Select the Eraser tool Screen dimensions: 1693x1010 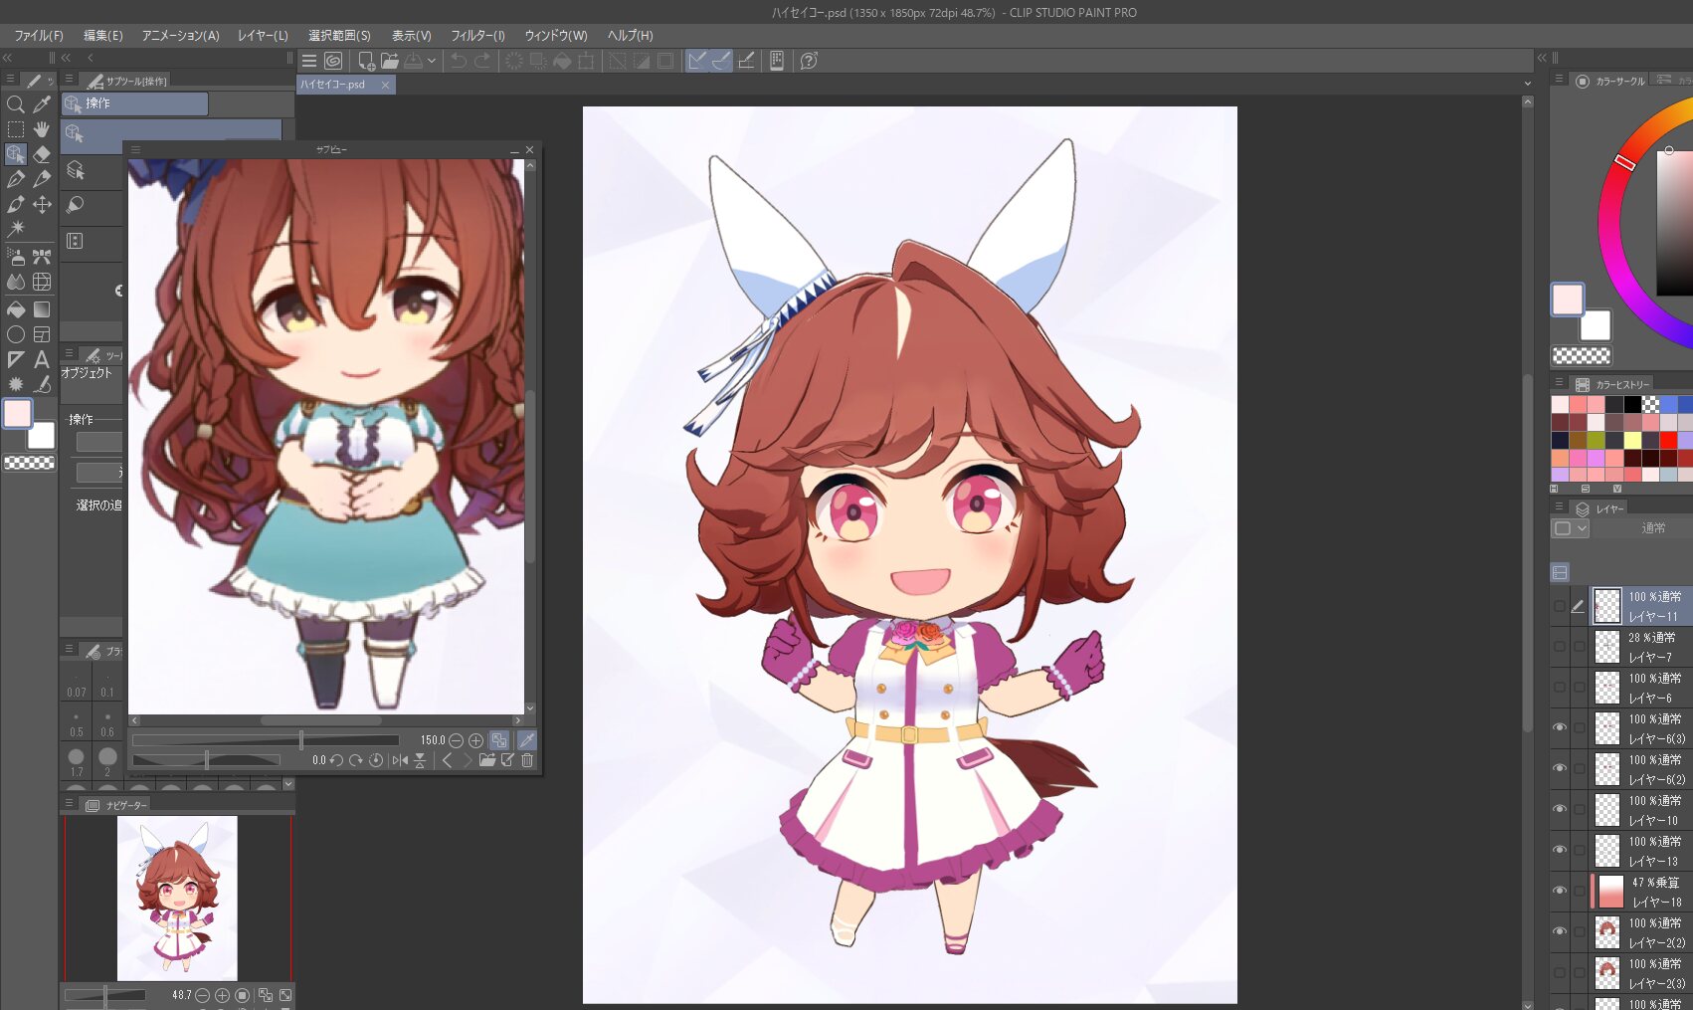point(42,154)
